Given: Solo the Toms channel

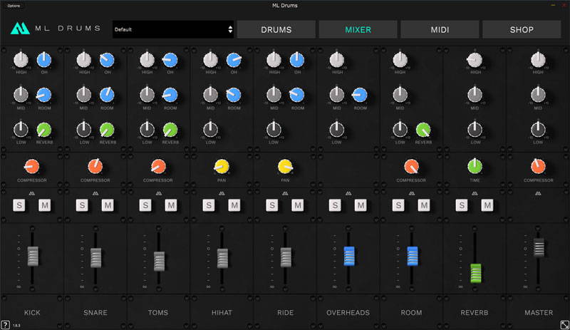Looking at the screenshot, I should click(x=145, y=205).
